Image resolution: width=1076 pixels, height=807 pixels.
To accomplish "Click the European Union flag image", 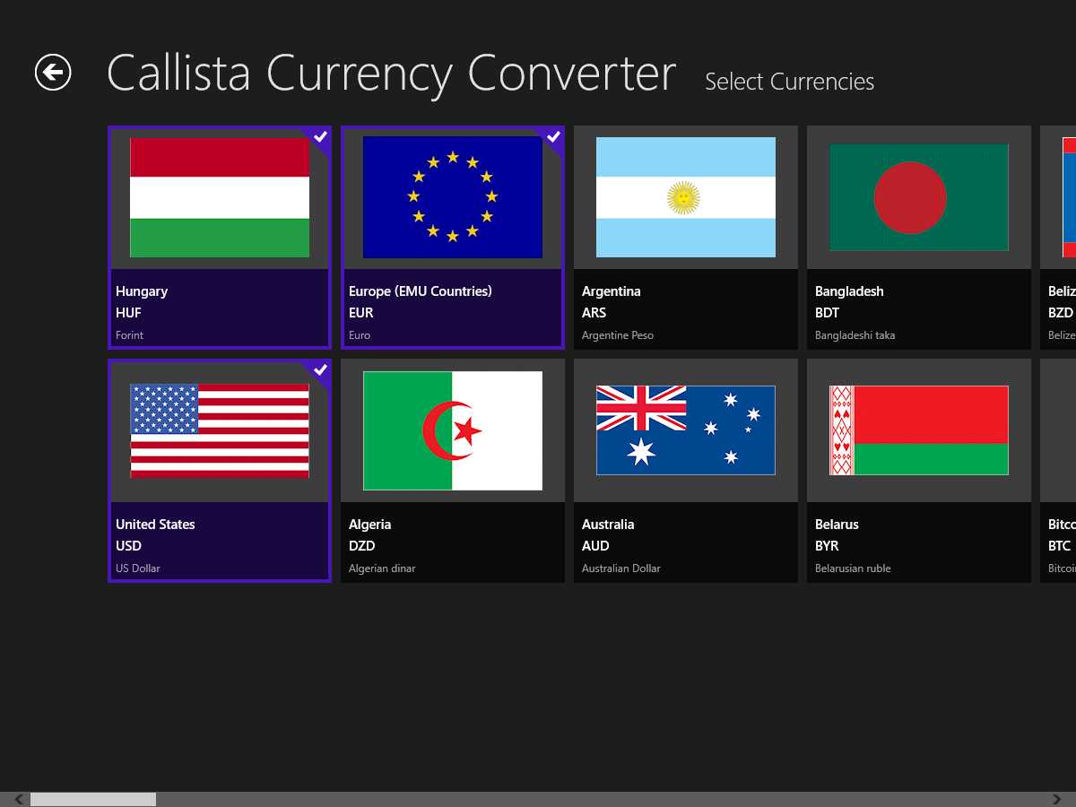I will pos(453,197).
